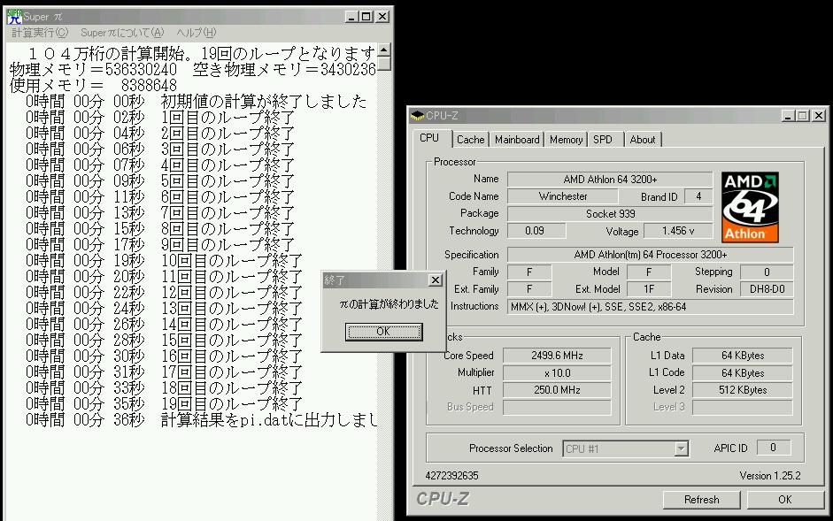Click the OK button in CPU-Z
Image resolution: width=833 pixels, height=521 pixels.
(x=784, y=500)
